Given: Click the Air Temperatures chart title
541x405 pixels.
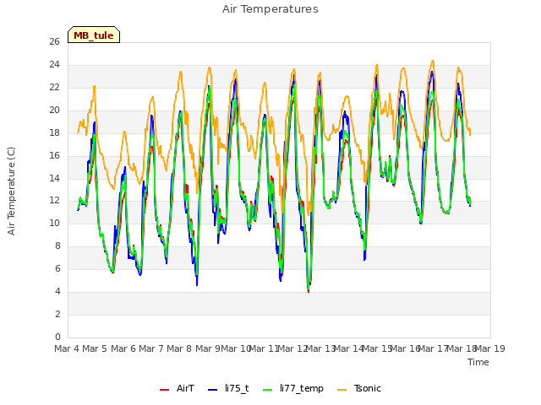Looking at the screenshot, I should pyautogui.click(x=270, y=9).
